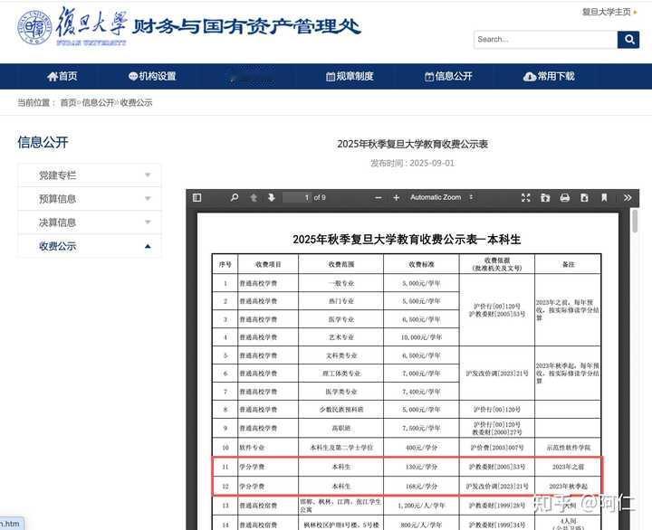Screen dimensions: 652x530
Task: Open the 机构设置 navigation item
Action: 152,77
